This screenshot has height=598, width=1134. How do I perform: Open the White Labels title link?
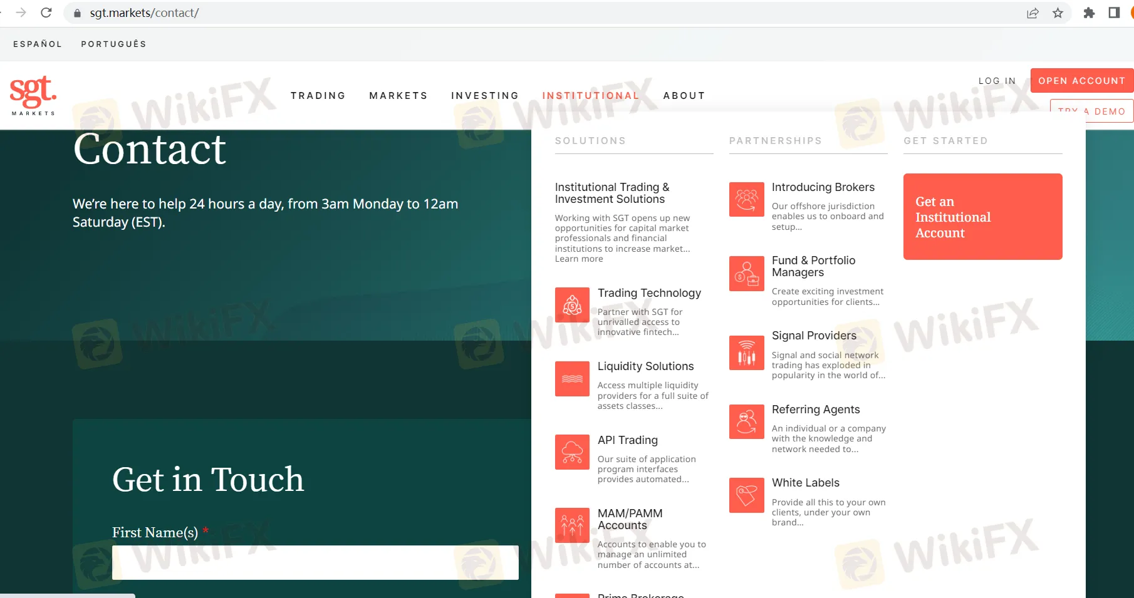click(x=805, y=483)
